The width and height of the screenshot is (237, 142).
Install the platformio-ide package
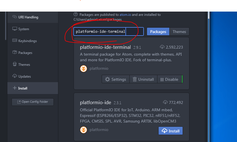tap(170, 131)
